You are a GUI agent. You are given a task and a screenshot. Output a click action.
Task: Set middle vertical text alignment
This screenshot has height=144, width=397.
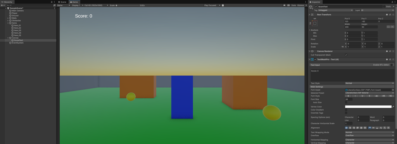tap(373, 128)
